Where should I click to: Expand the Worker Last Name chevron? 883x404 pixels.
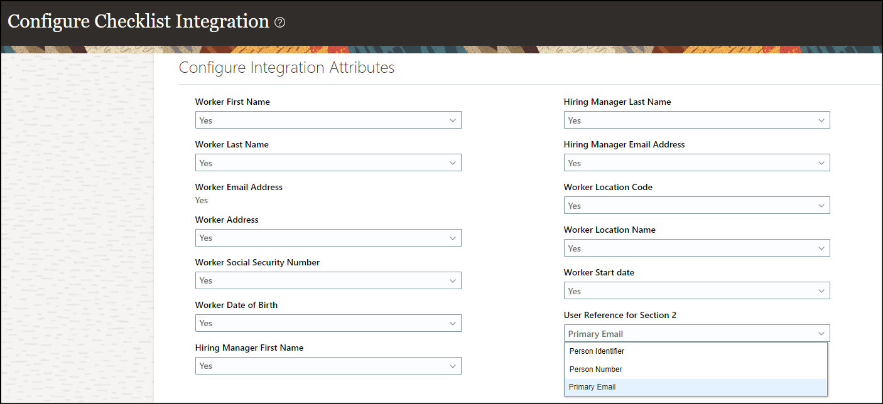[453, 163]
